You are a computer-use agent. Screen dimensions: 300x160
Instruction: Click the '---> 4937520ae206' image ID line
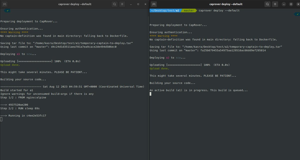pos(14,105)
